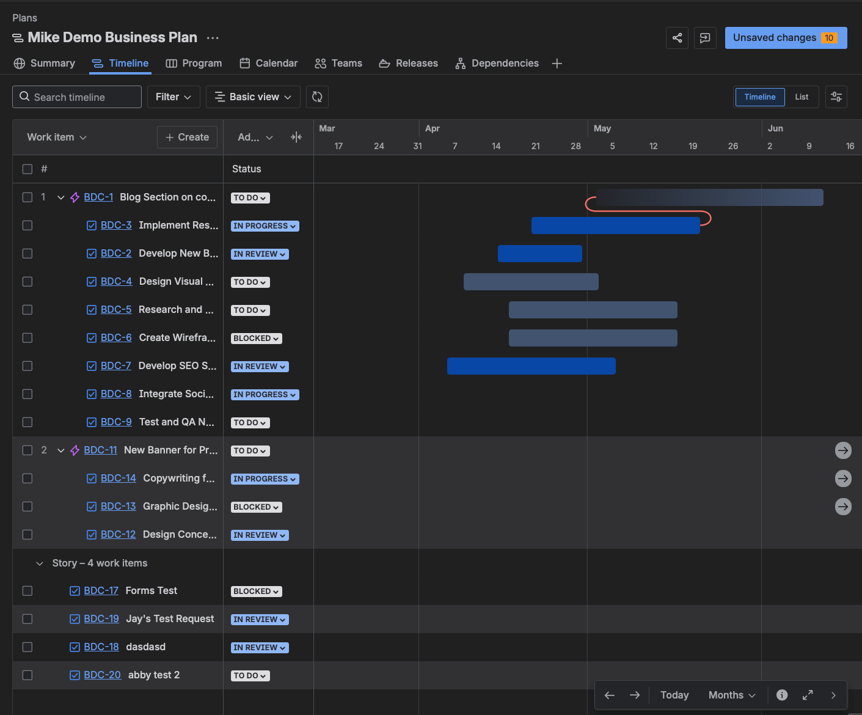Switch to the Calendar tab
This screenshot has height=715, width=862.
click(x=269, y=64)
